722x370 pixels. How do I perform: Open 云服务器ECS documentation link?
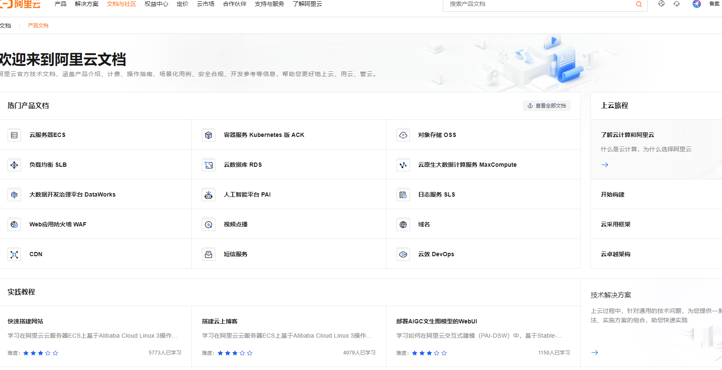point(48,135)
